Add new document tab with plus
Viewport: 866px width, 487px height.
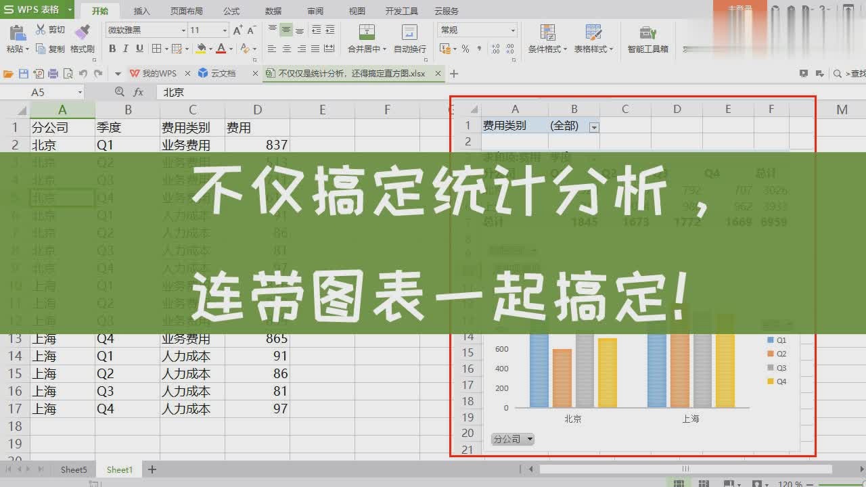(x=454, y=74)
